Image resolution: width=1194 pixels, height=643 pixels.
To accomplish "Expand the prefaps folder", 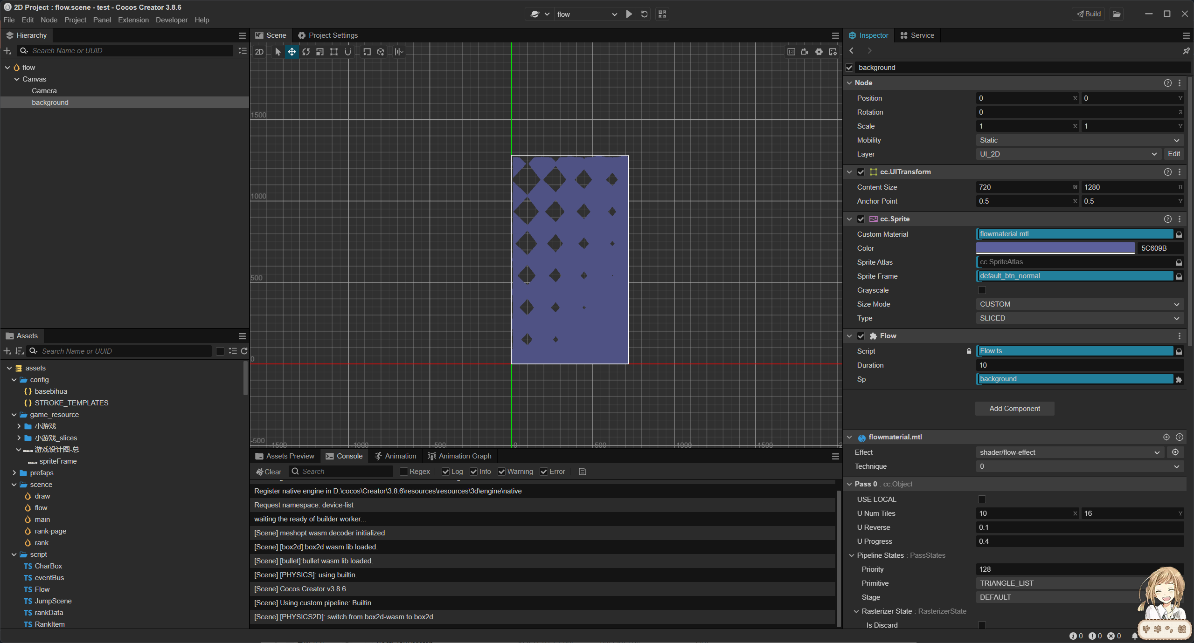I will 14,473.
